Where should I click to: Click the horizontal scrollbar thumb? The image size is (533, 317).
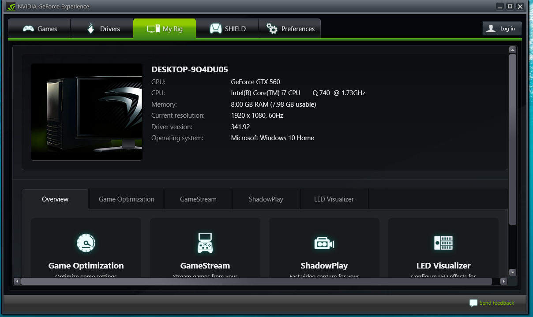[x=256, y=281]
